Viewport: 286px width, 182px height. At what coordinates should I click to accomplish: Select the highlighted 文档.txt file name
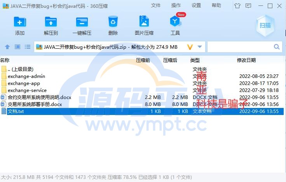click(16, 111)
